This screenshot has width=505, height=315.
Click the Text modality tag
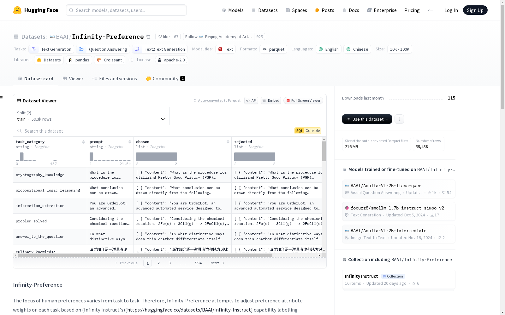[x=226, y=49]
